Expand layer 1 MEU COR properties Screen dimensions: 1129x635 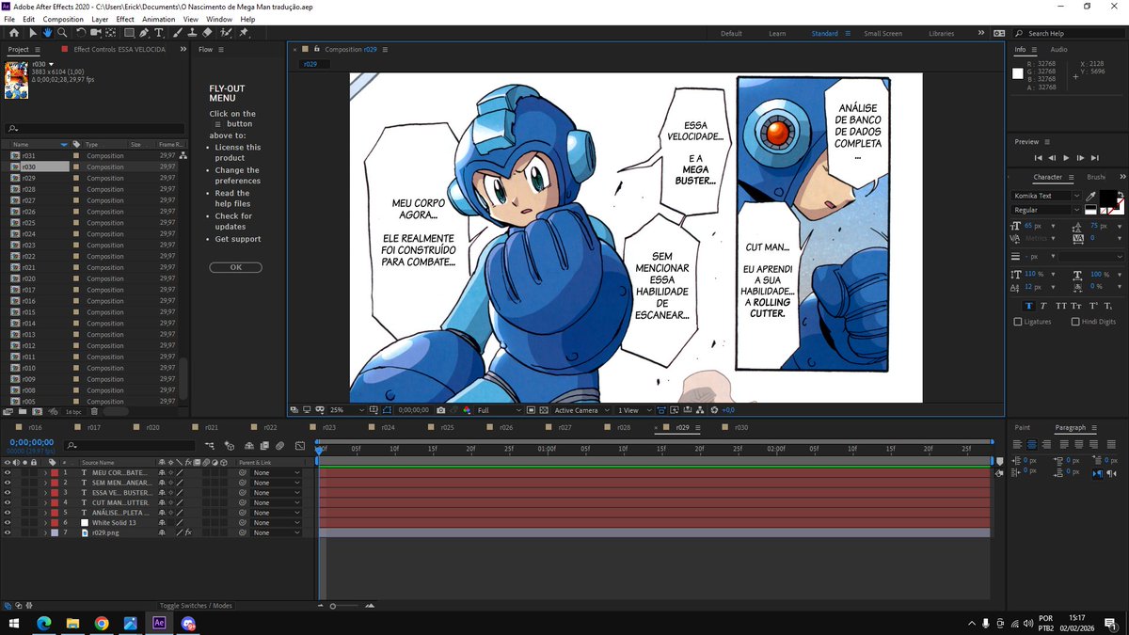pos(45,473)
